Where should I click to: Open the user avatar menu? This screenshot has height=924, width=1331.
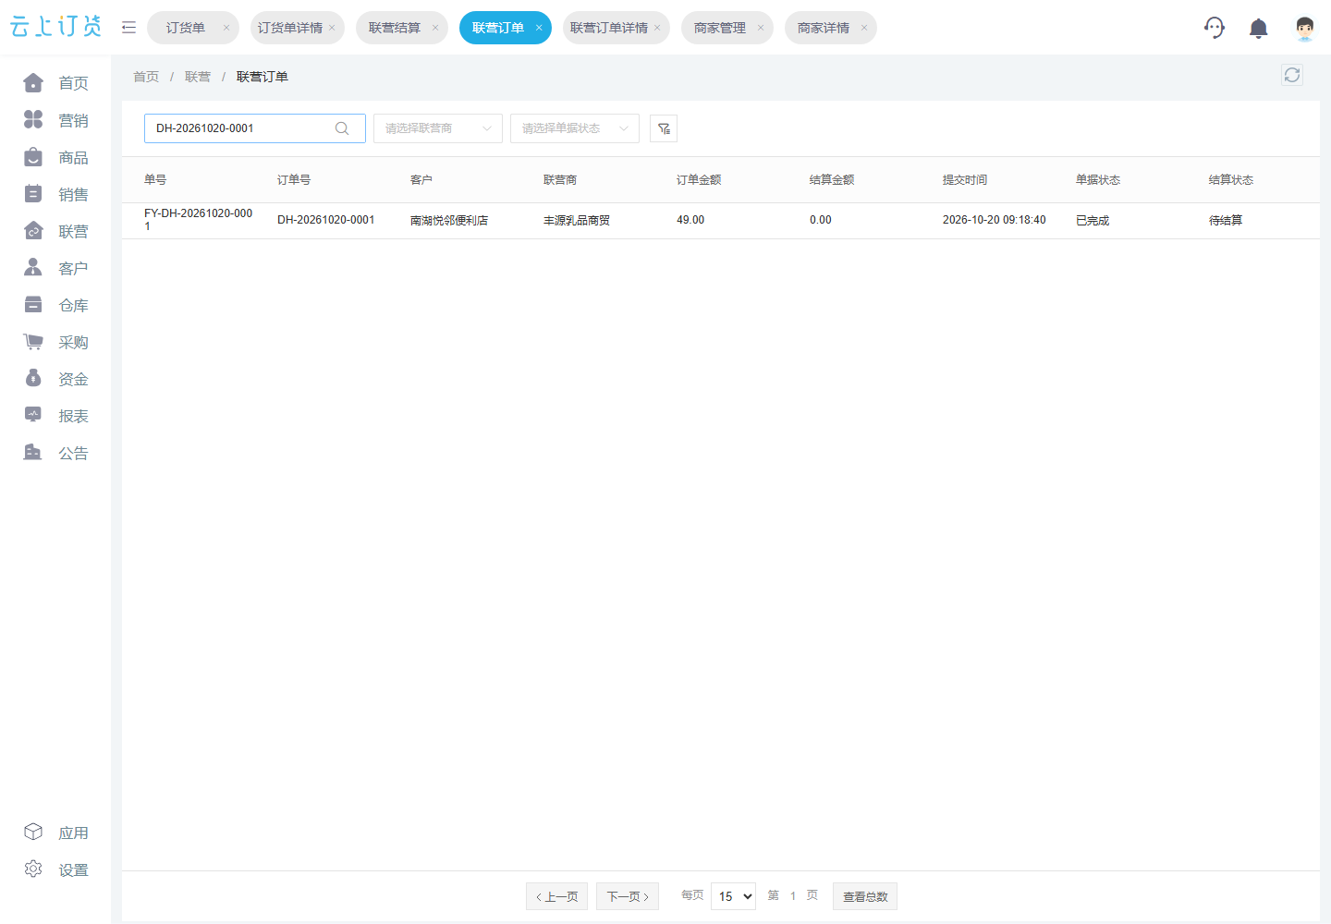(1304, 29)
